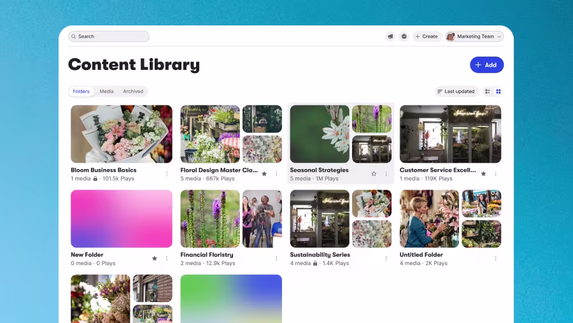Open options menu for Bloom Business Basics

click(167, 174)
